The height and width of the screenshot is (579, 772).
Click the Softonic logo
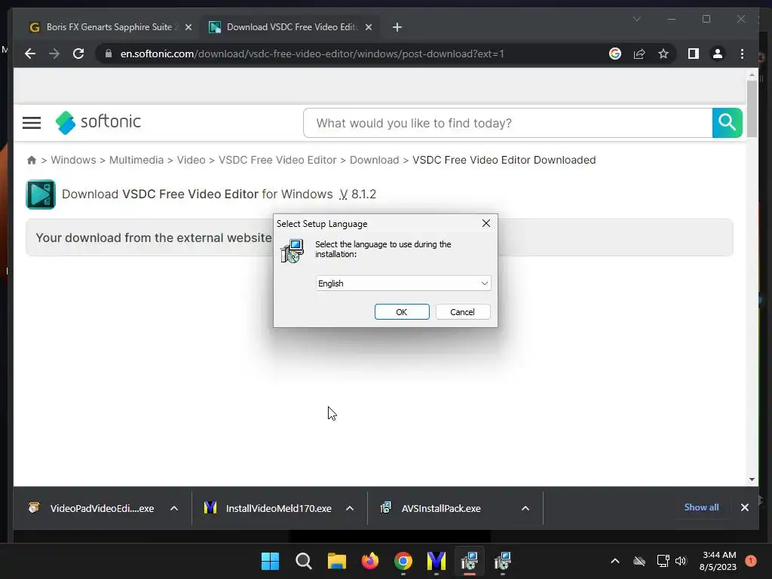tap(98, 122)
